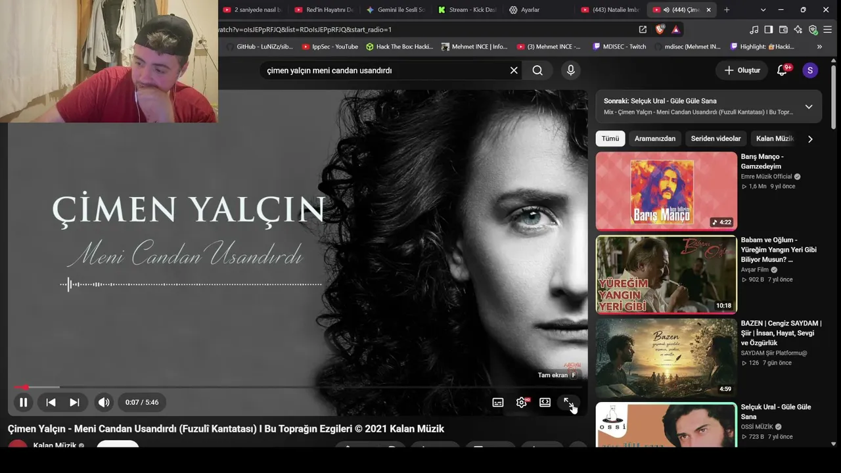
Task: Close the (444) Çimen YouTube tab
Action: point(708,10)
